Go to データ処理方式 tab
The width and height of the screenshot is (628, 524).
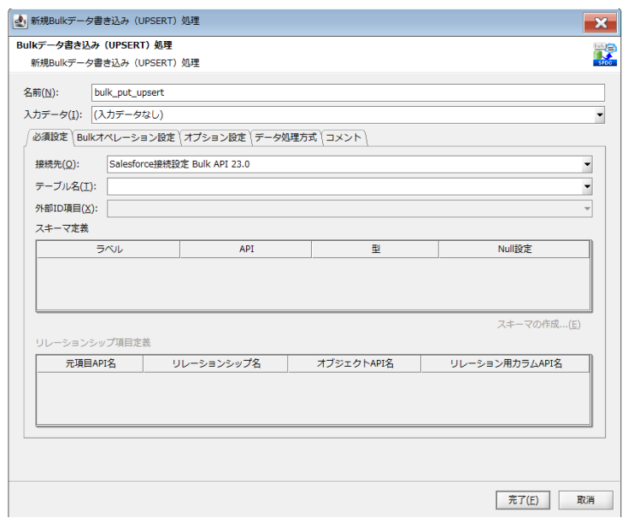(x=285, y=138)
